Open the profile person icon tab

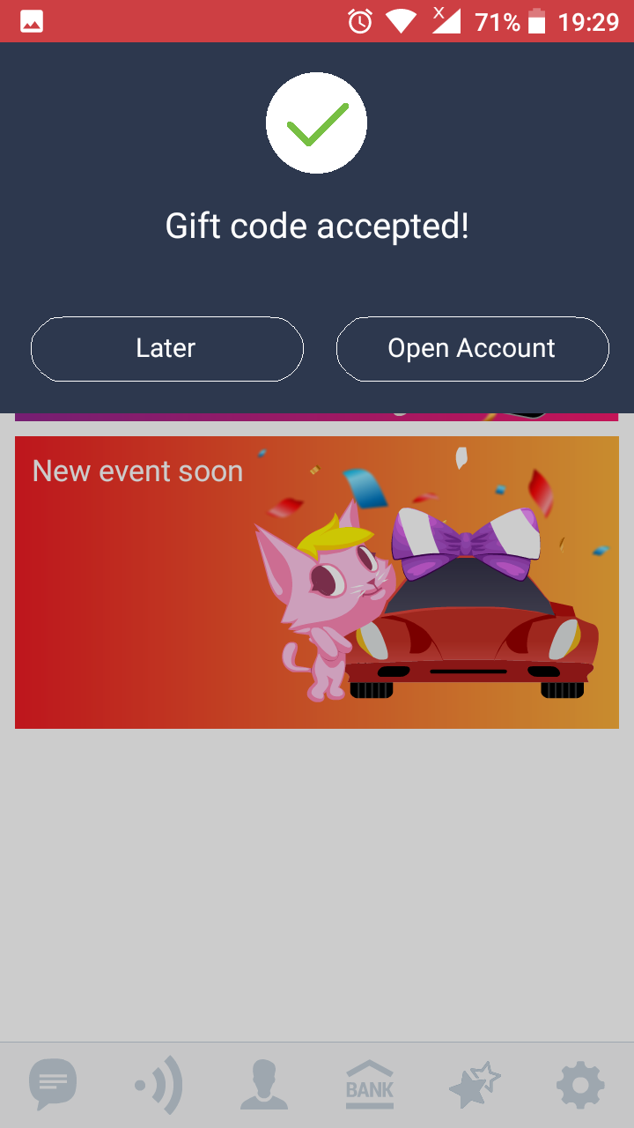264,1085
